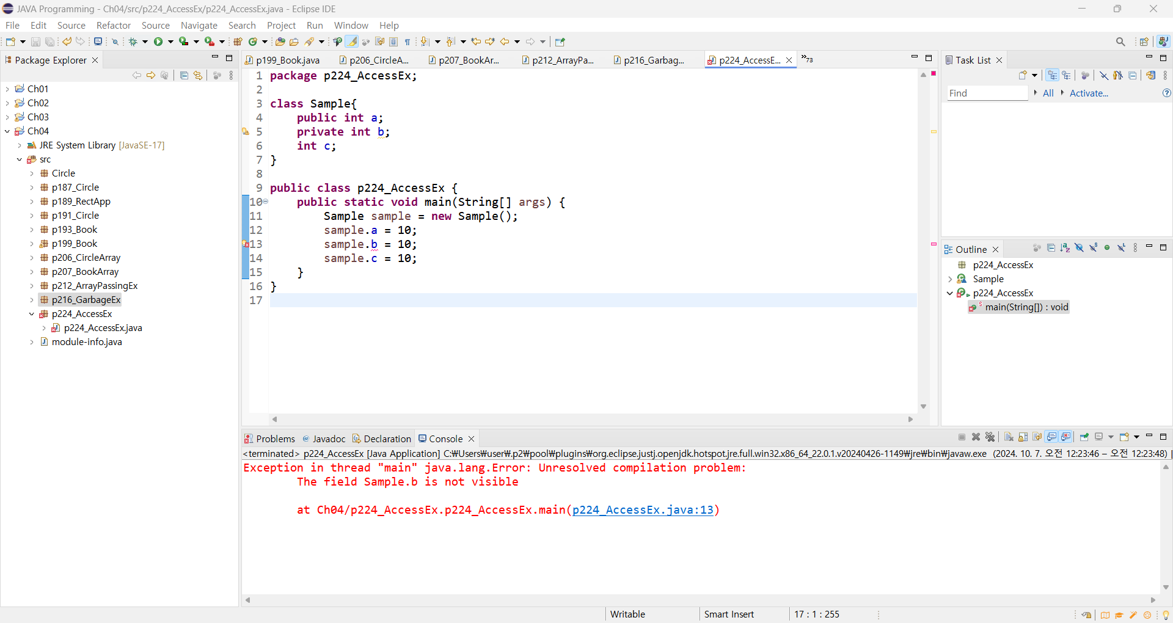Viewport: 1173px width, 623px height.
Task: Click the New Java Class icon
Action: click(x=252, y=42)
